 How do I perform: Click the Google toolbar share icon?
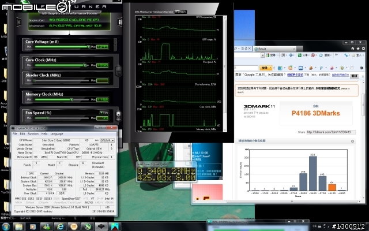(x=302, y=55)
